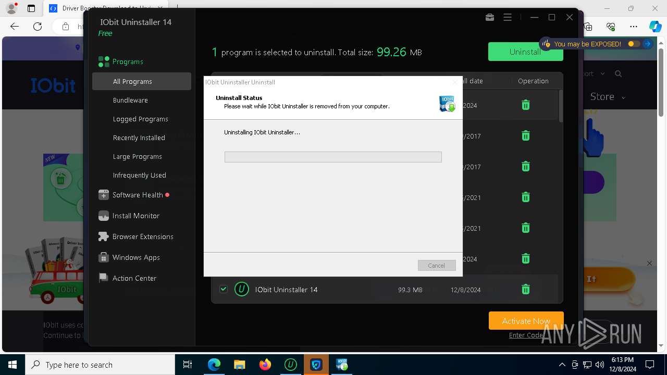Open Browser Extensions section
This screenshot has width=667, height=375.
(x=143, y=236)
